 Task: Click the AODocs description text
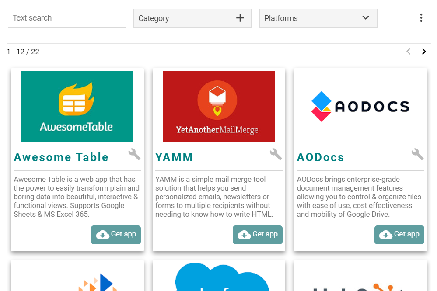[x=359, y=197]
